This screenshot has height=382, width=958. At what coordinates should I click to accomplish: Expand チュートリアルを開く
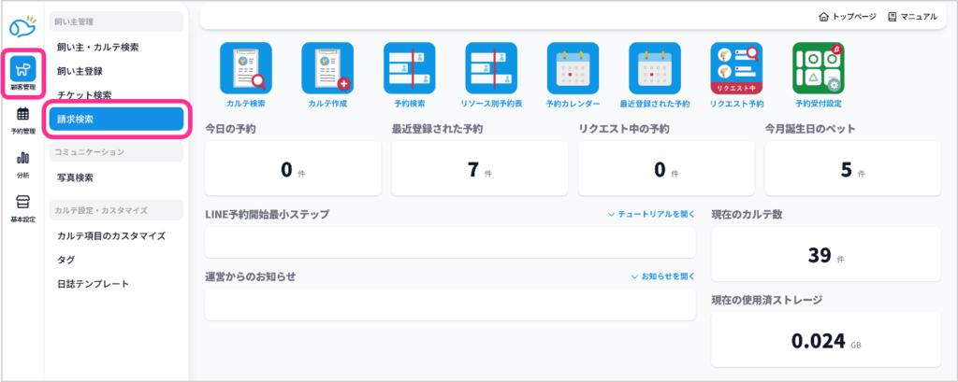pos(651,215)
